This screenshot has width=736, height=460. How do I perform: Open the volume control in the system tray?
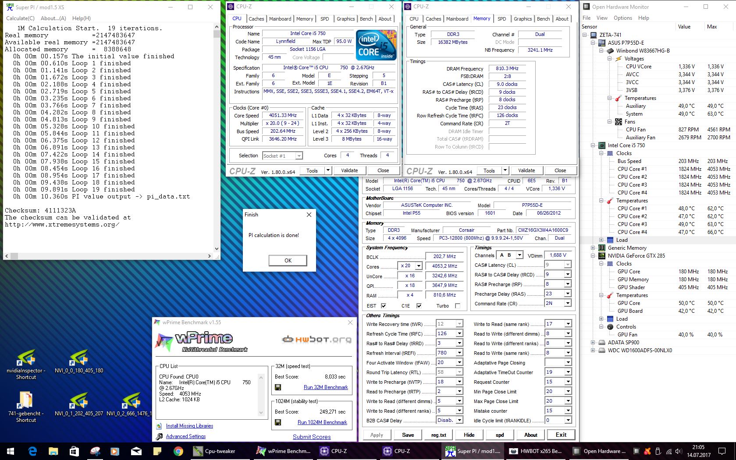[x=679, y=451]
